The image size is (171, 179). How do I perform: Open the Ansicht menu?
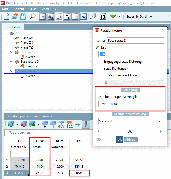(19, 9)
